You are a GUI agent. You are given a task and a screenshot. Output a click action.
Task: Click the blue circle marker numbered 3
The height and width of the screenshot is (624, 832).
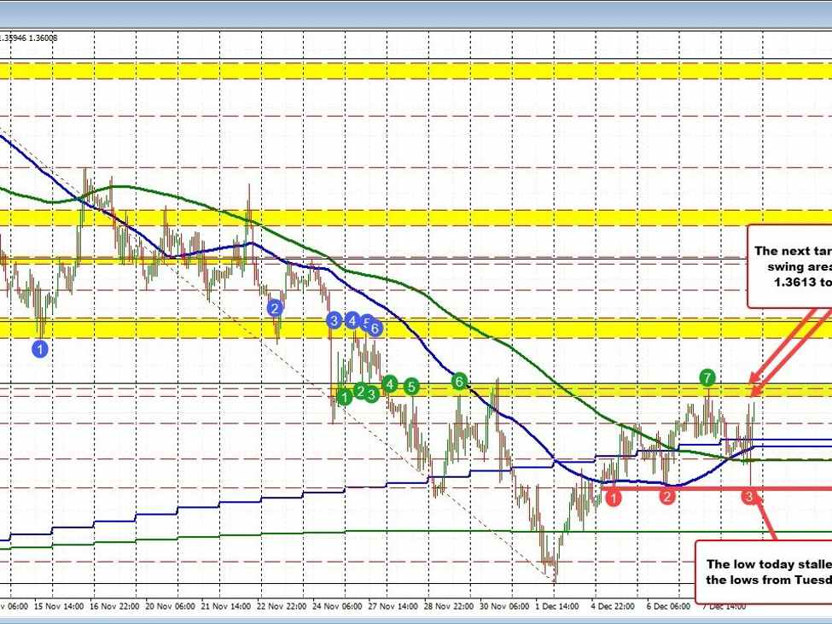(x=334, y=320)
